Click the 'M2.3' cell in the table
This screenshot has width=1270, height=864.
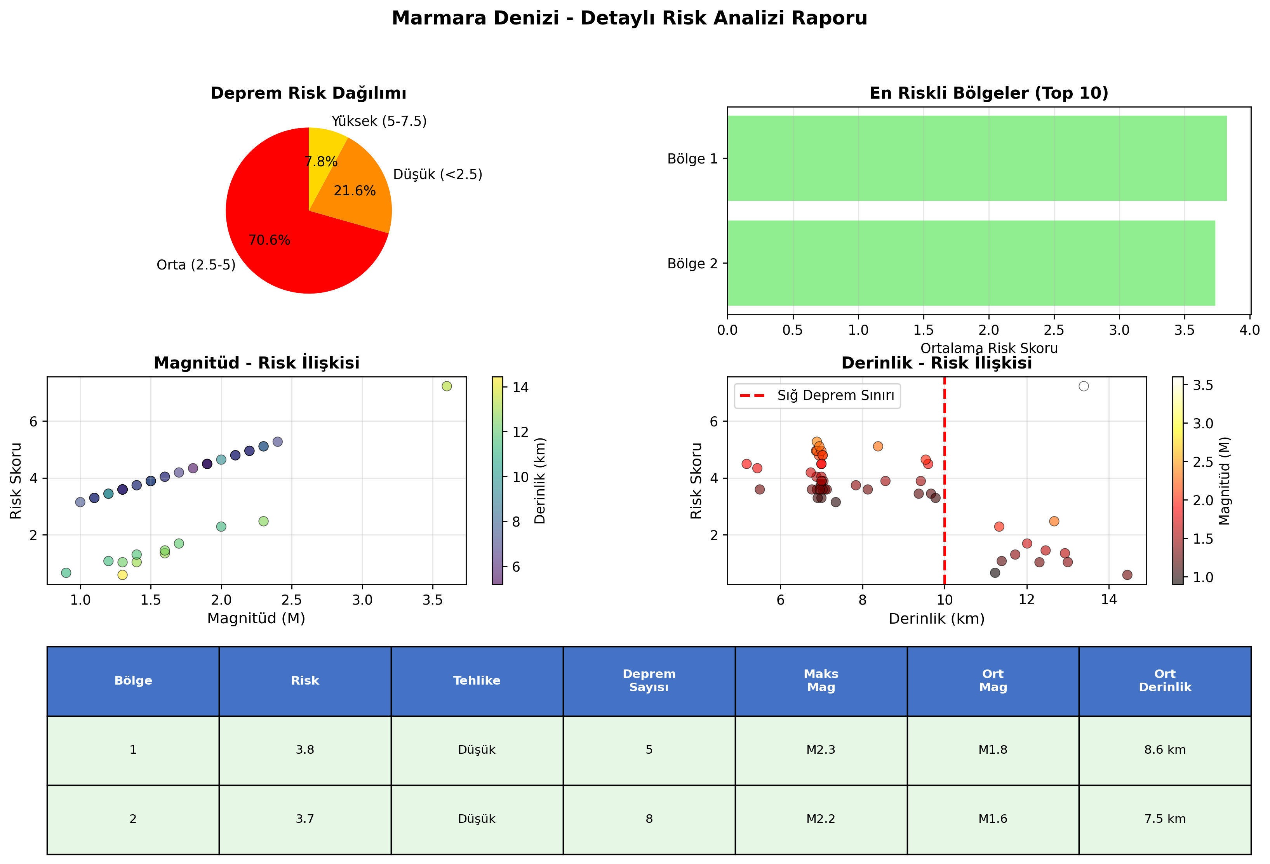point(821,750)
